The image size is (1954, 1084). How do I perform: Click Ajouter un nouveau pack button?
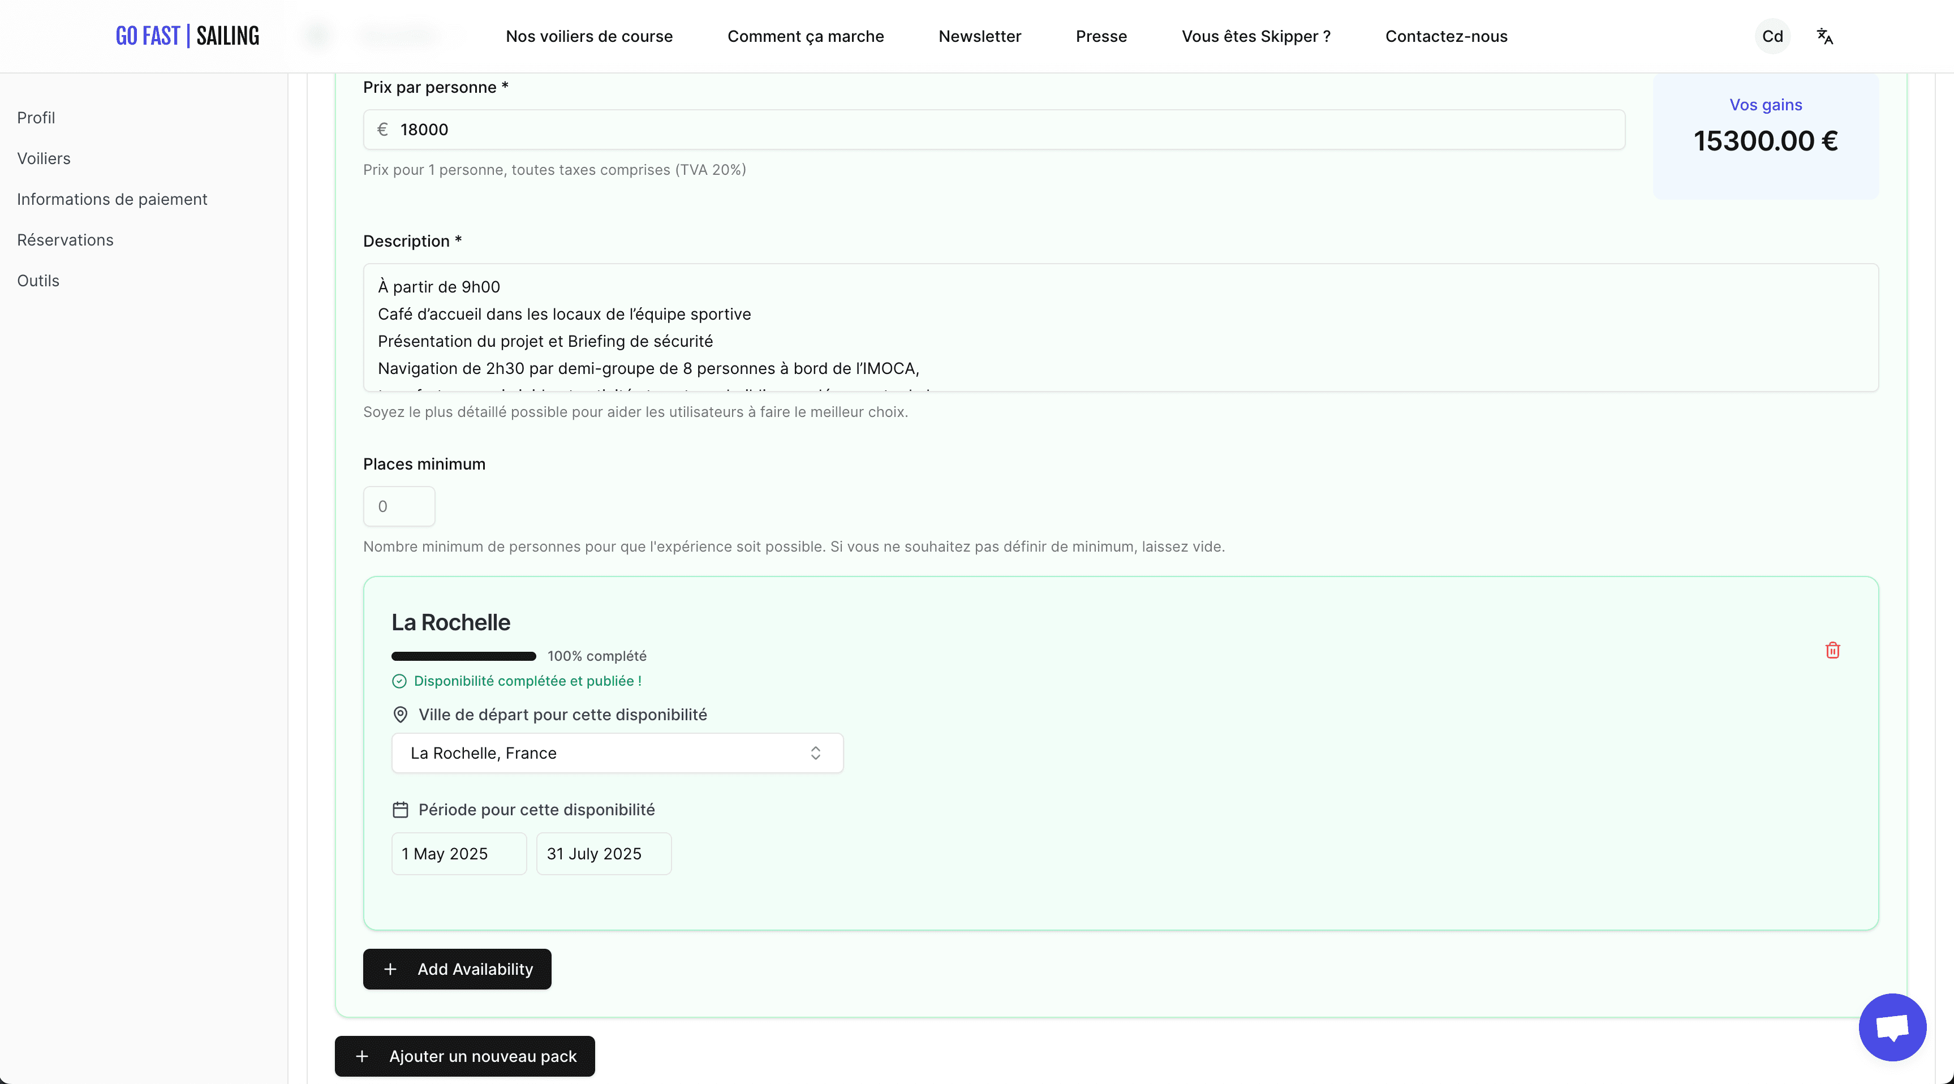tap(464, 1056)
